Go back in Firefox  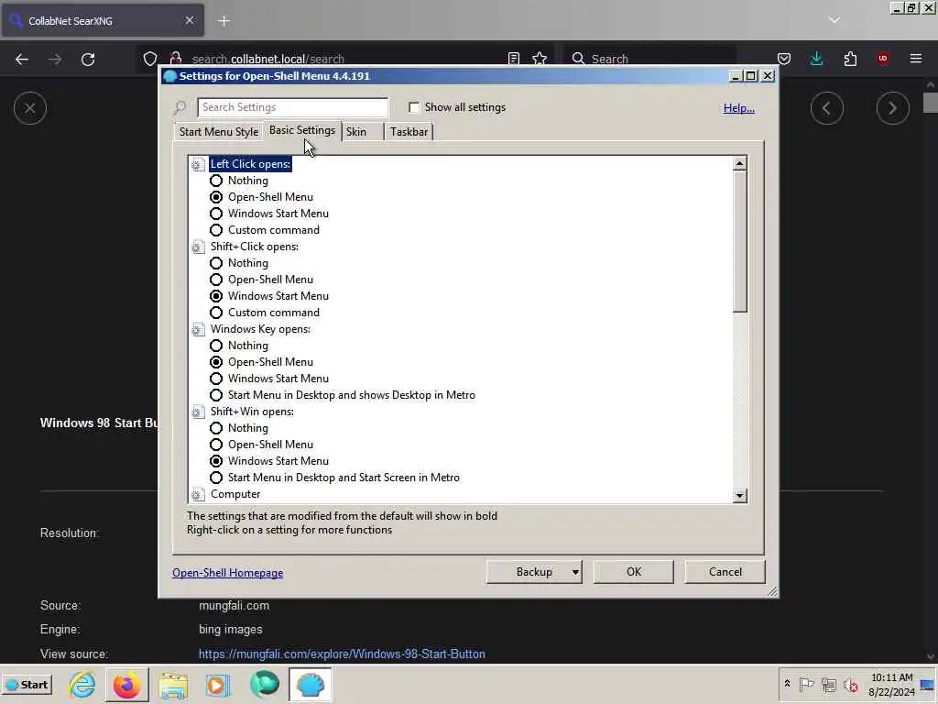(x=22, y=59)
